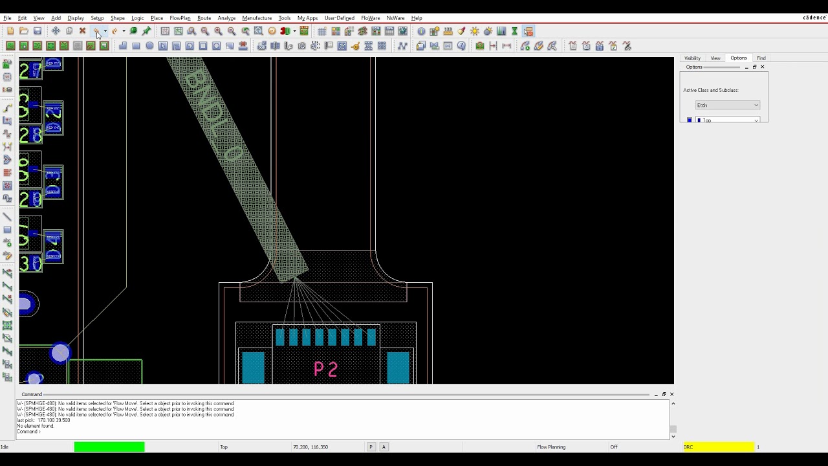Click the blue Show Element info icon
The image size is (828, 466).
click(421, 31)
